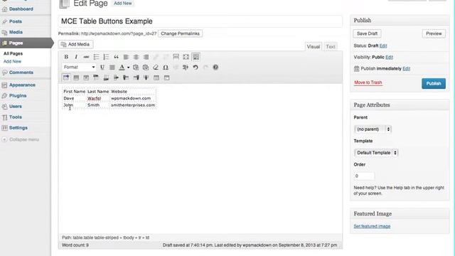The height and width of the screenshot is (256, 455).
Task: Collapse the Publish panel header
Action: 400,21
